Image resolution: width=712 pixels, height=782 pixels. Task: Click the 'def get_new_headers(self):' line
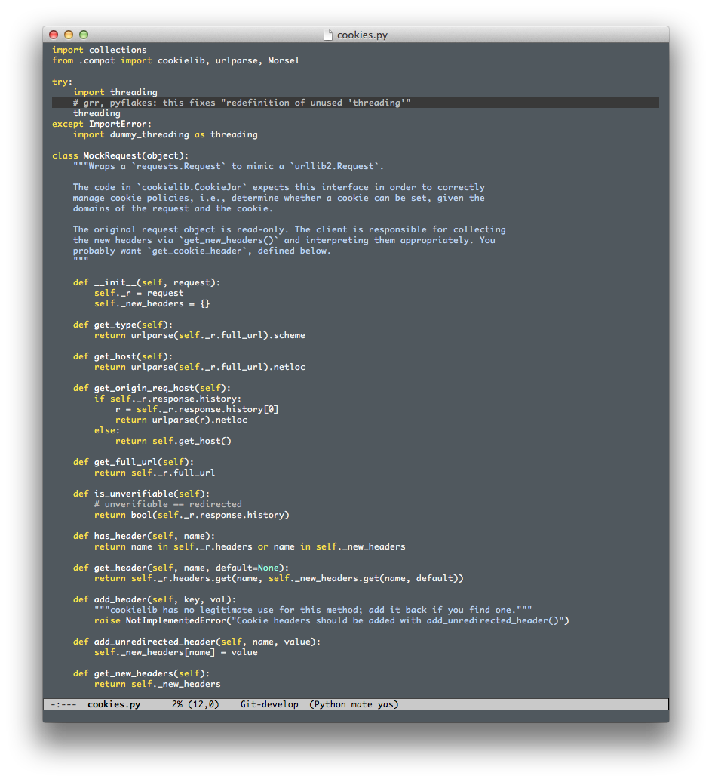pos(142,673)
